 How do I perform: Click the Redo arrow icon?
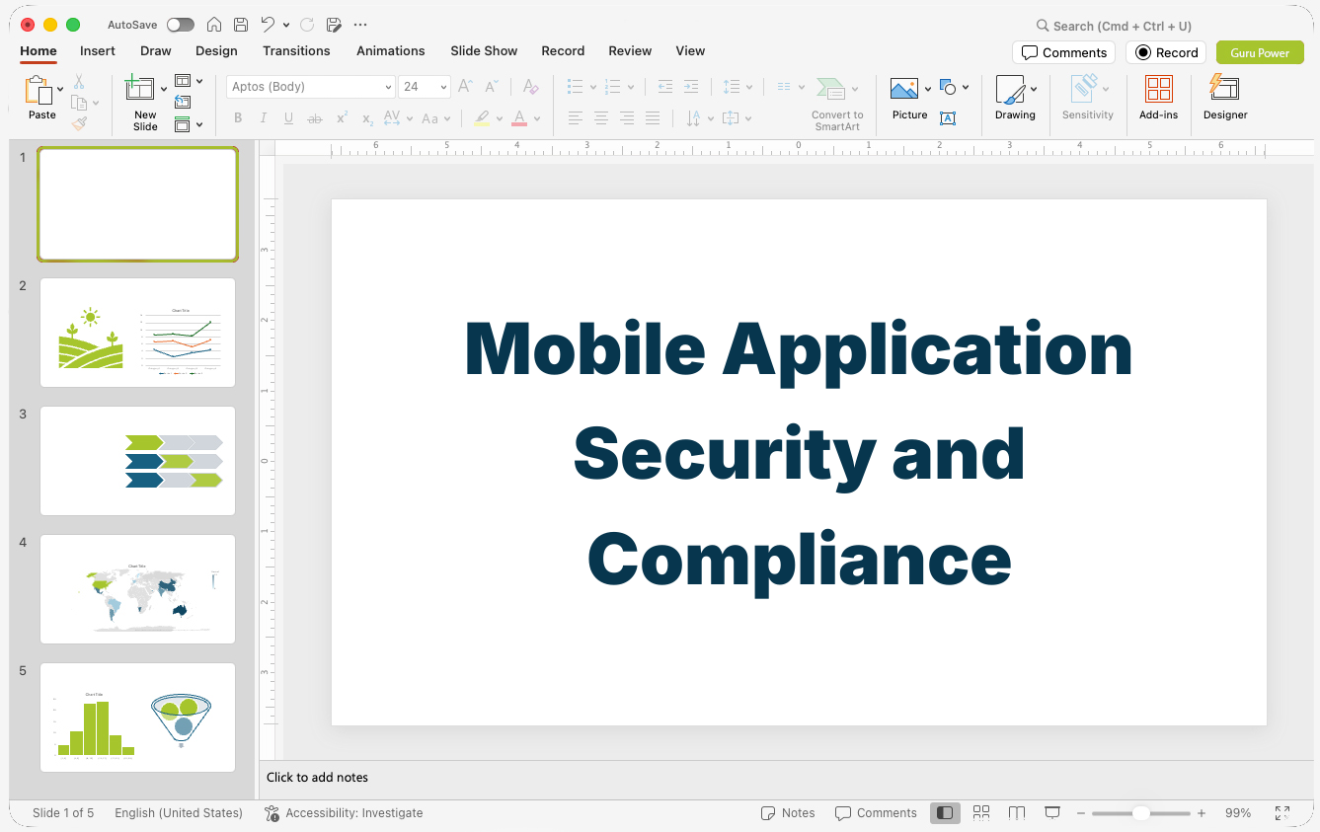point(307,25)
